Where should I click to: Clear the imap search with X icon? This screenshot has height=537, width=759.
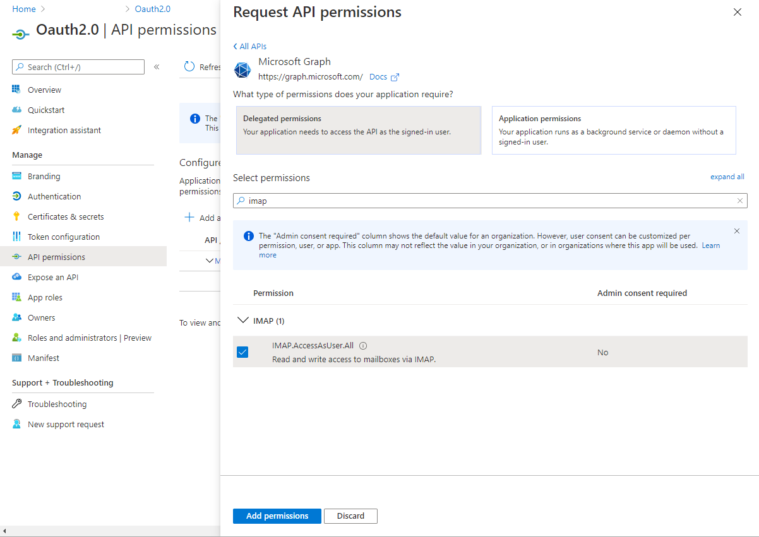tap(740, 201)
